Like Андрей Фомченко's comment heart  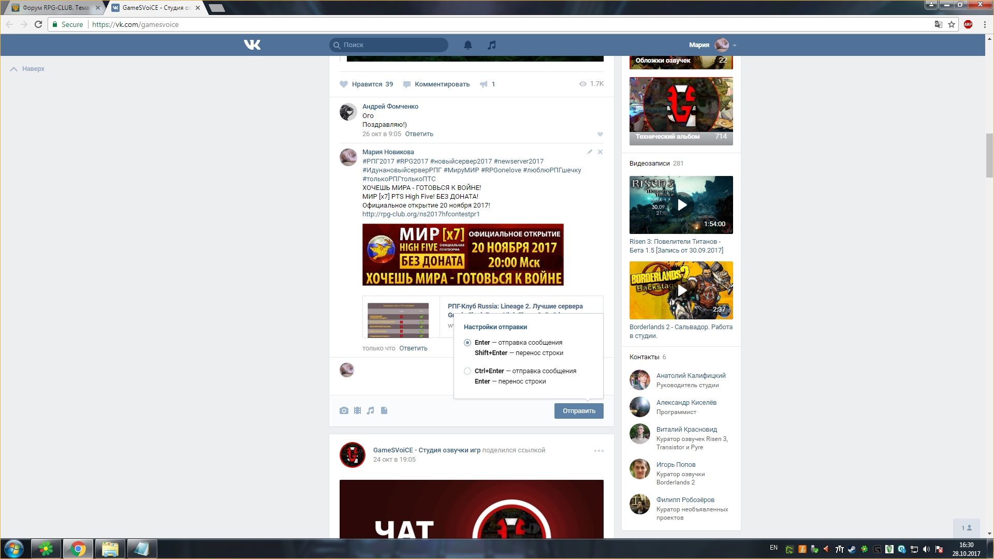pyautogui.click(x=600, y=135)
